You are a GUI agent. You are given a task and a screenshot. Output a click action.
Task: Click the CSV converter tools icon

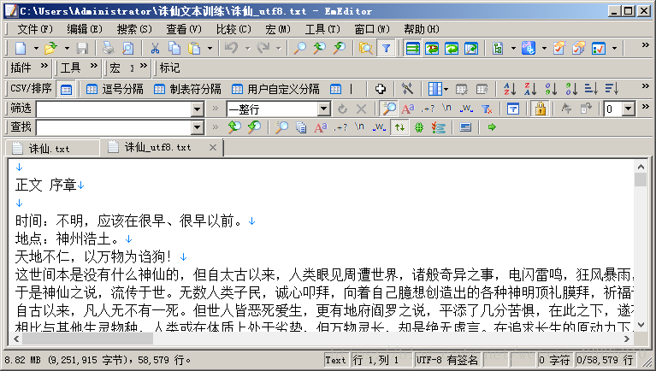(x=407, y=89)
